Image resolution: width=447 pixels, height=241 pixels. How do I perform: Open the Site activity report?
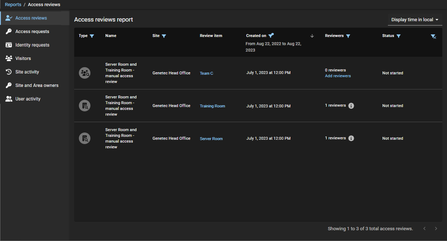pos(27,72)
